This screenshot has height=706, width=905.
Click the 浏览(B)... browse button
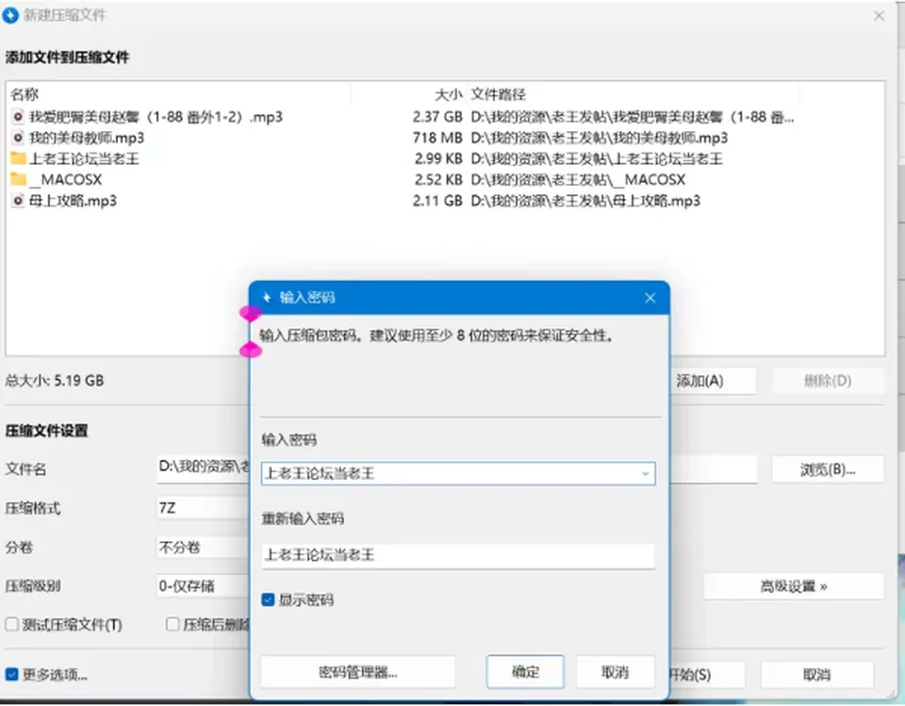point(828,470)
